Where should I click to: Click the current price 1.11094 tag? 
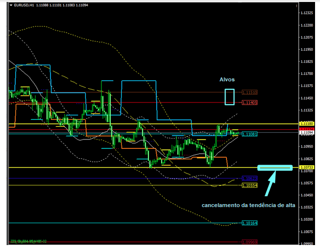307,132
